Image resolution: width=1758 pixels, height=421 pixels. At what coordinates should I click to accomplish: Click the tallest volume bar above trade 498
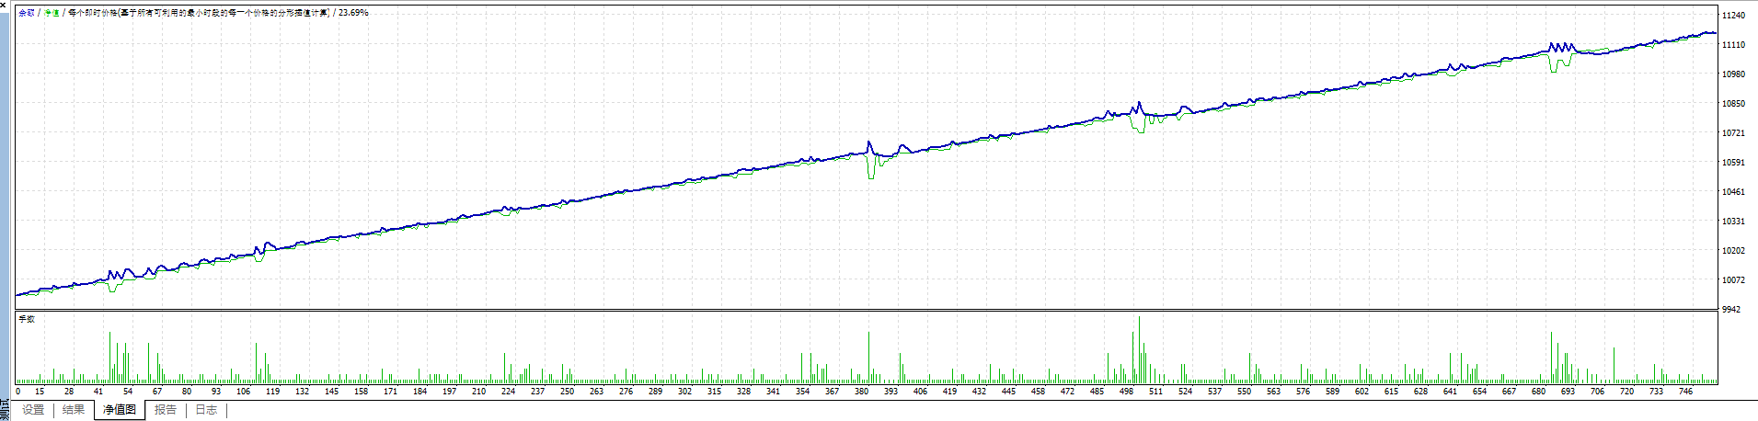tap(1139, 349)
